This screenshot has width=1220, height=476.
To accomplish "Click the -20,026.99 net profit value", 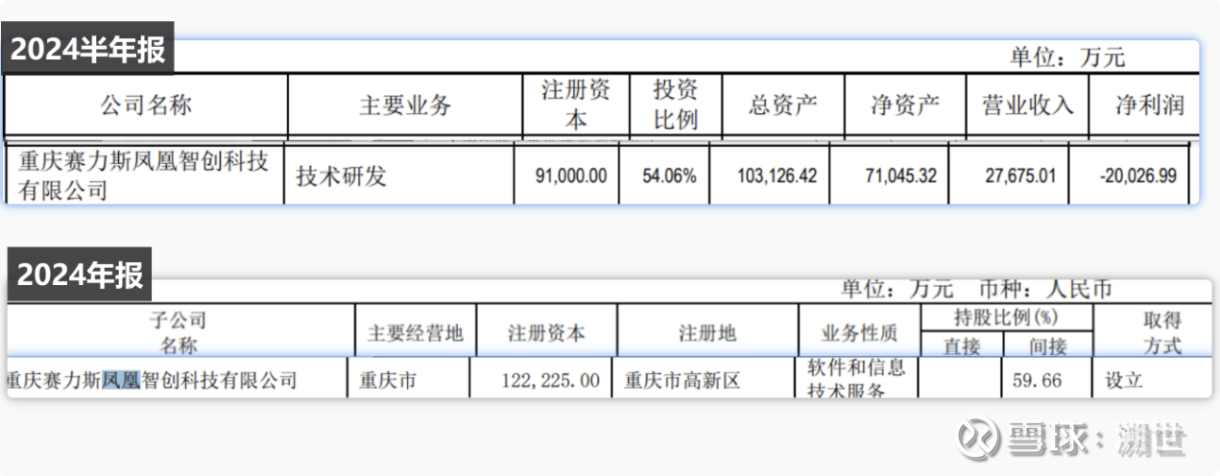I will 1136,177.
